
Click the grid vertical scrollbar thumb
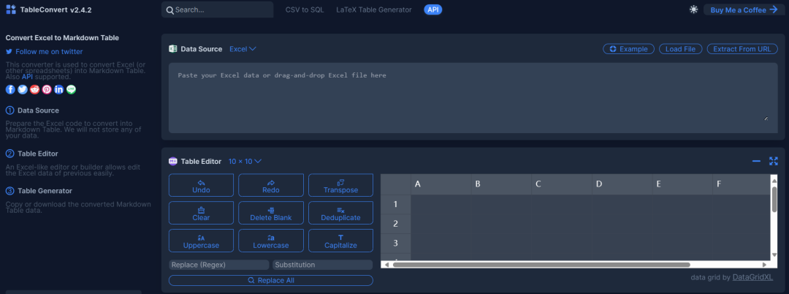[x=774, y=198]
